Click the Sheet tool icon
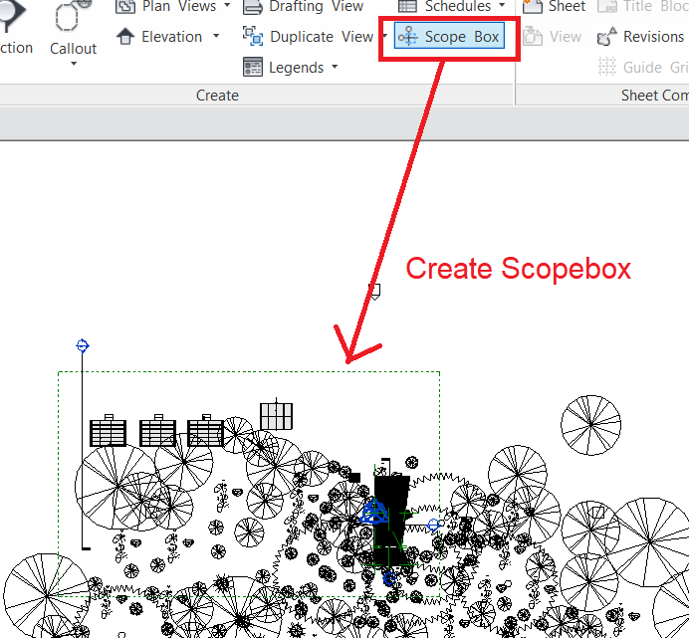Viewport: 689px width, 638px height. 532,6
